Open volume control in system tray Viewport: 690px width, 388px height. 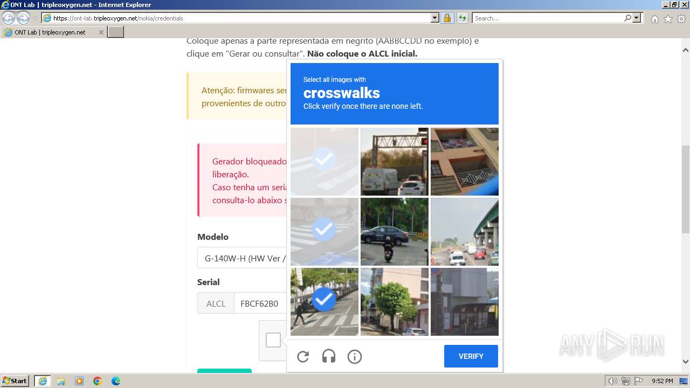[x=613, y=381]
